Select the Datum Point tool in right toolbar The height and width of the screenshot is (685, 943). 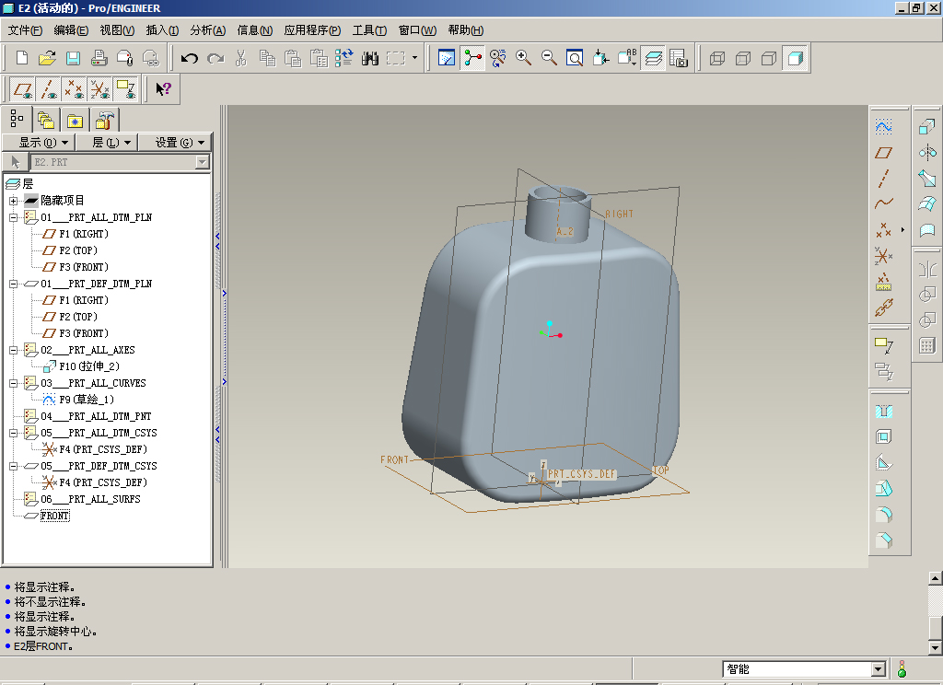tap(883, 229)
